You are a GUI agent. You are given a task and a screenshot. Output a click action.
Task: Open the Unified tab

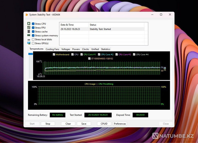click(95, 49)
